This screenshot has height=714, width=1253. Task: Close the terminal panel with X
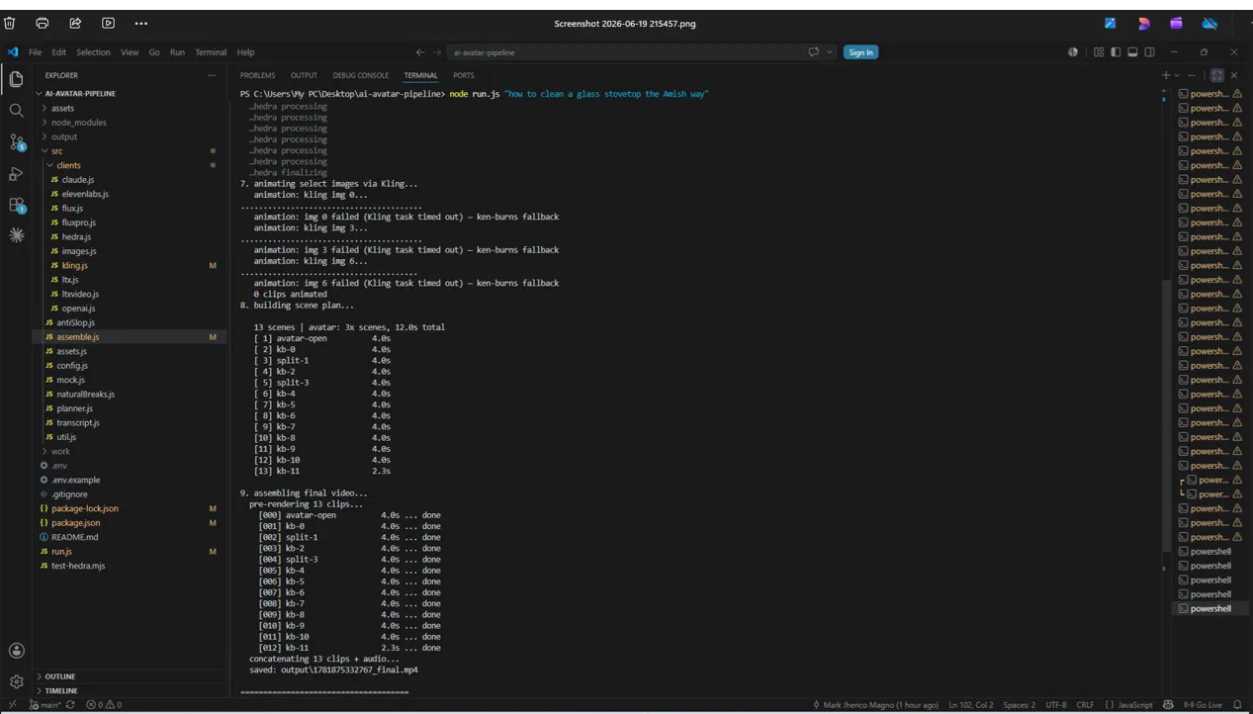1234,75
